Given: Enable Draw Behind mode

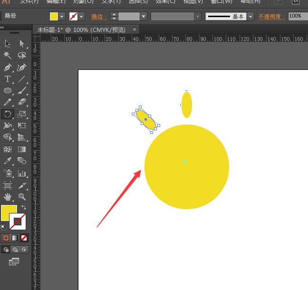Looking at the screenshot, I should pos(16,249).
